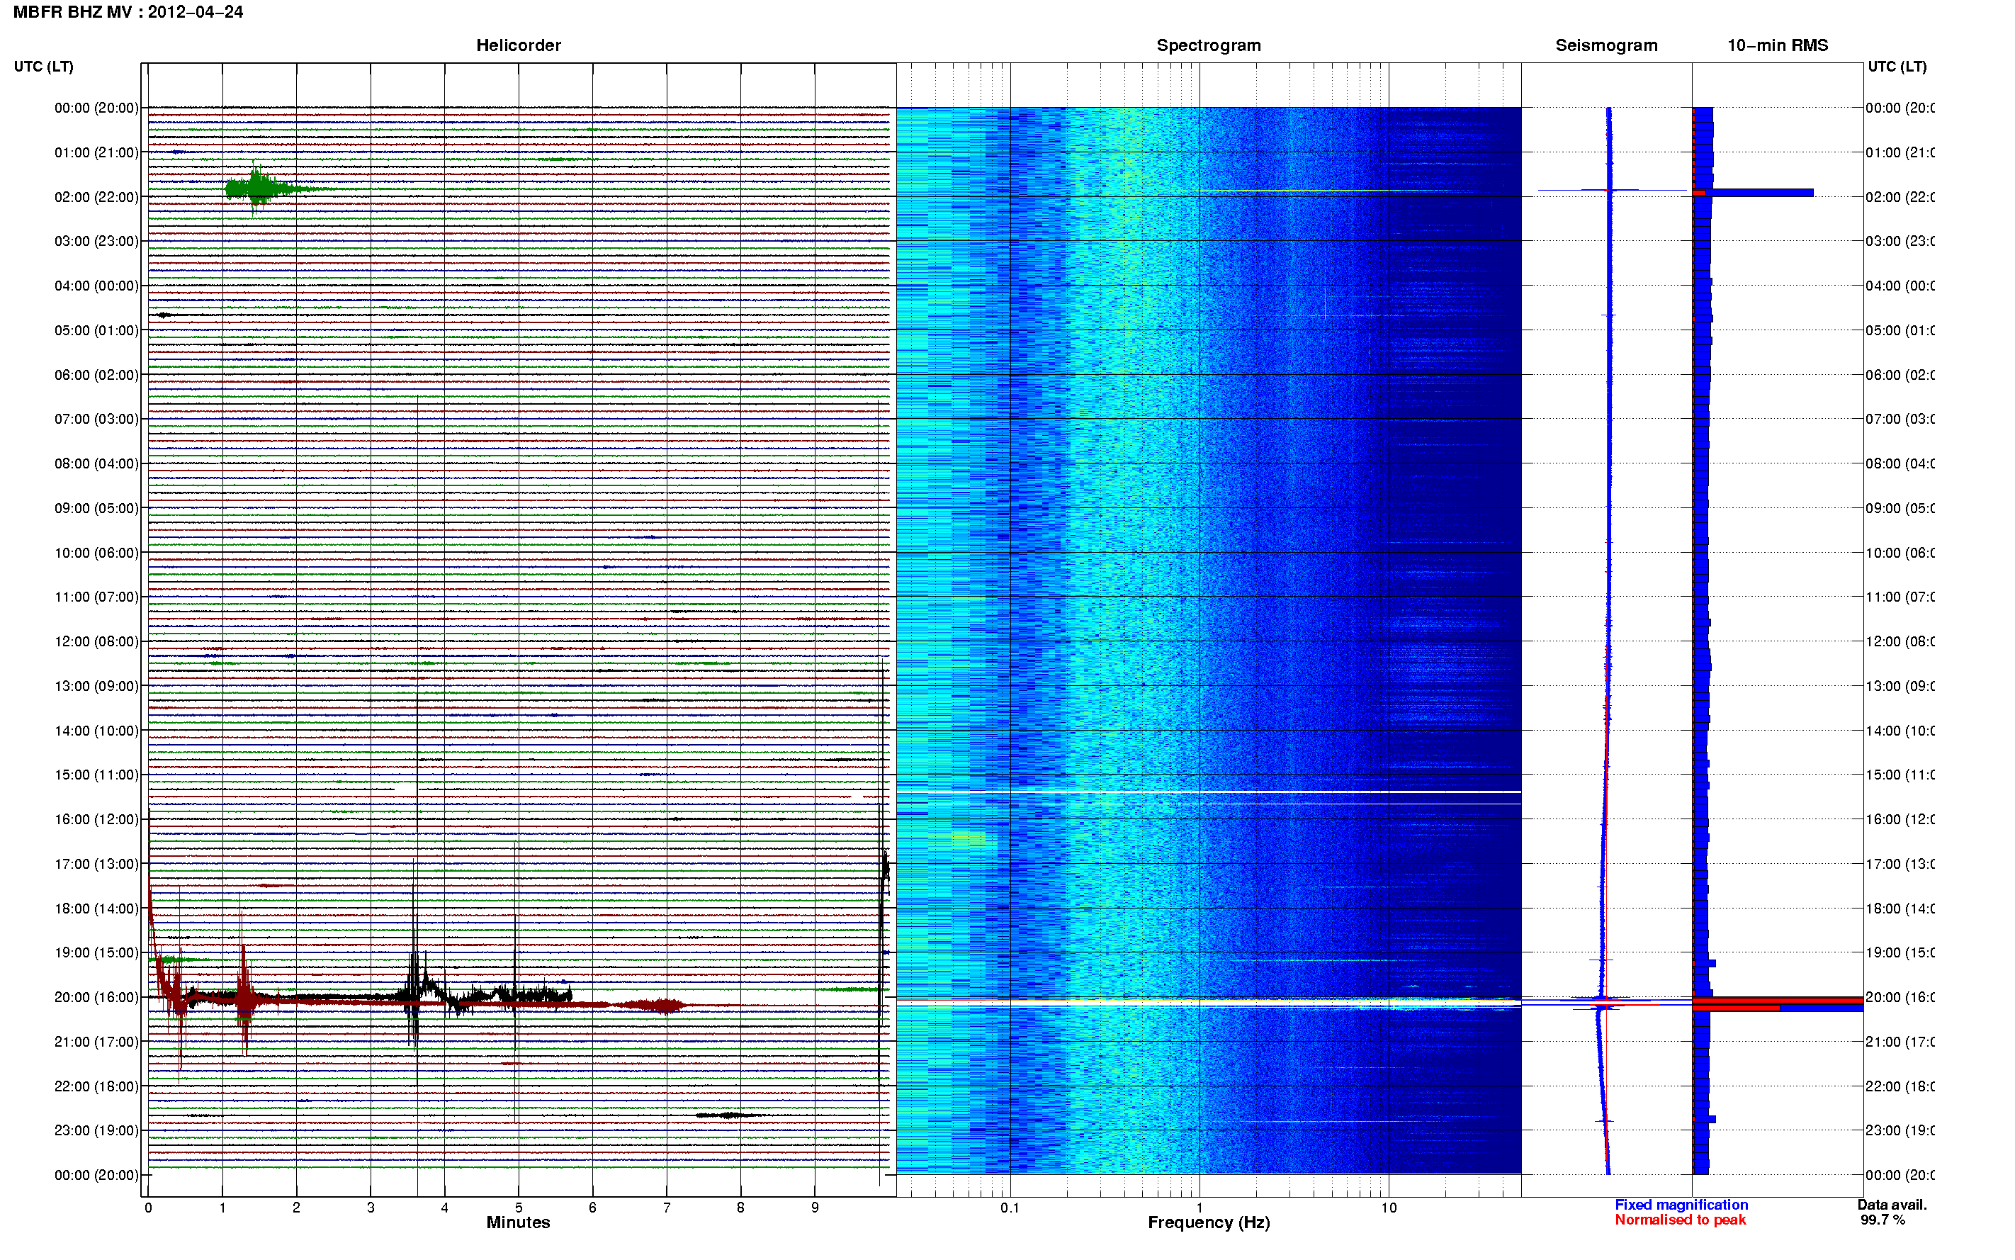
Task: Click the left 18:00 (14:00) time label
Action: (x=96, y=909)
